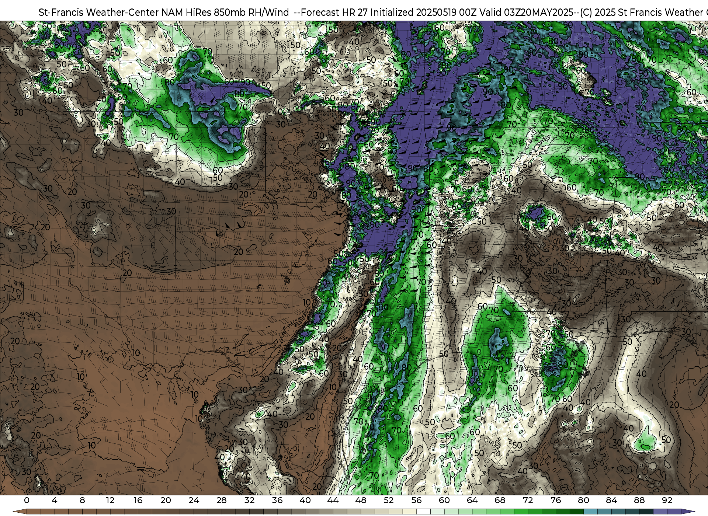Screen dimensions: 708x516
Task: Click the colorbar label "16"
Action: tap(138, 500)
